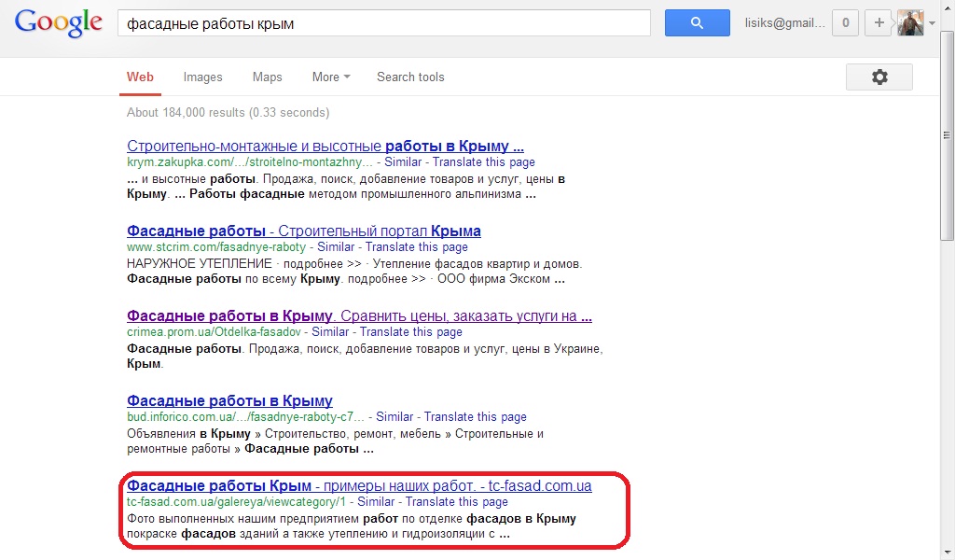
Task: Open result 'Фасадные работы в Крыму. Сравнить цены'
Action: tap(359, 315)
